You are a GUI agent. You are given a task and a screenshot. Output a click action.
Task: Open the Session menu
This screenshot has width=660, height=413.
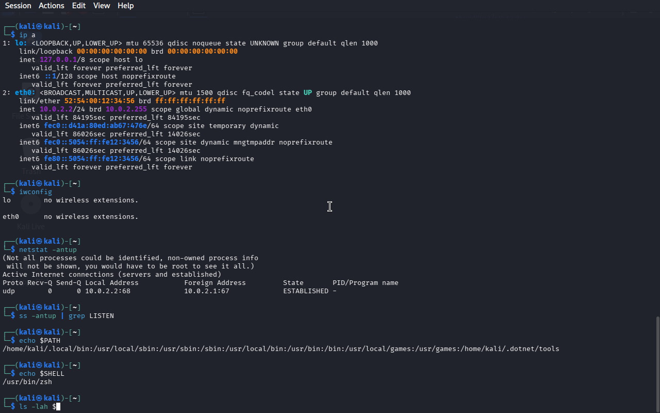[x=18, y=6]
